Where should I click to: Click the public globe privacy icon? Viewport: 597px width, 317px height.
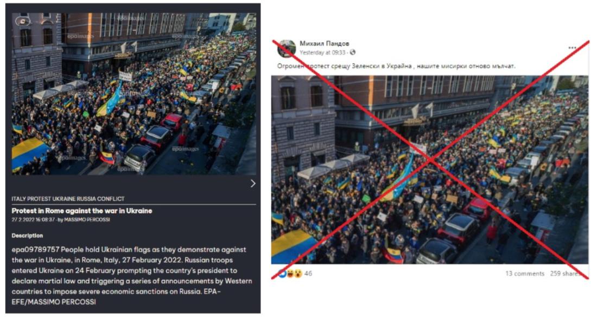click(x=353, y=53)
